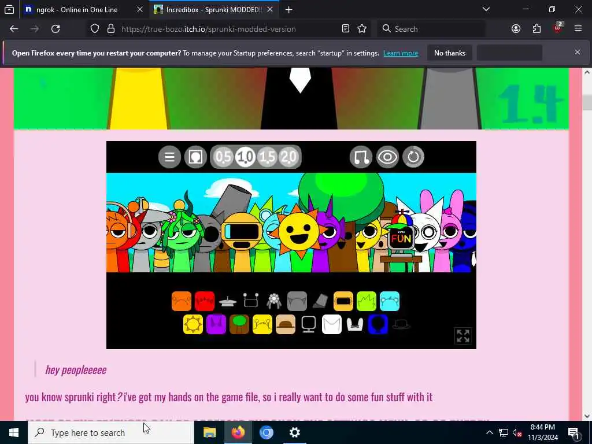592x444 pixels.
Task: Set playback speed to 1.5
Action: (267, 157)
